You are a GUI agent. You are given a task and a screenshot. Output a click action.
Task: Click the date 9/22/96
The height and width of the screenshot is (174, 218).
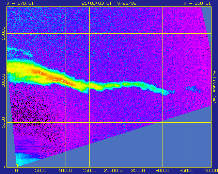pyautogui.click(x=127, y=3)
